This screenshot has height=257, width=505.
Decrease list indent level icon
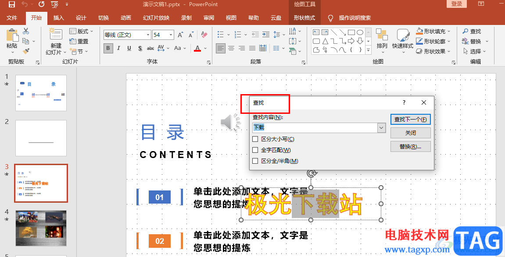coord(255,35)
